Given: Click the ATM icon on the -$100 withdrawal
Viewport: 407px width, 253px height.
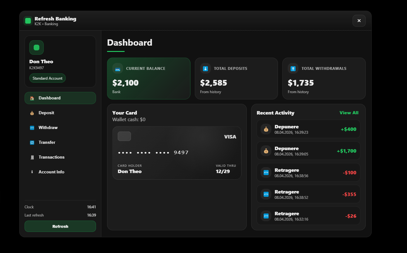Looking at the screenshot, I should point(266,172).
